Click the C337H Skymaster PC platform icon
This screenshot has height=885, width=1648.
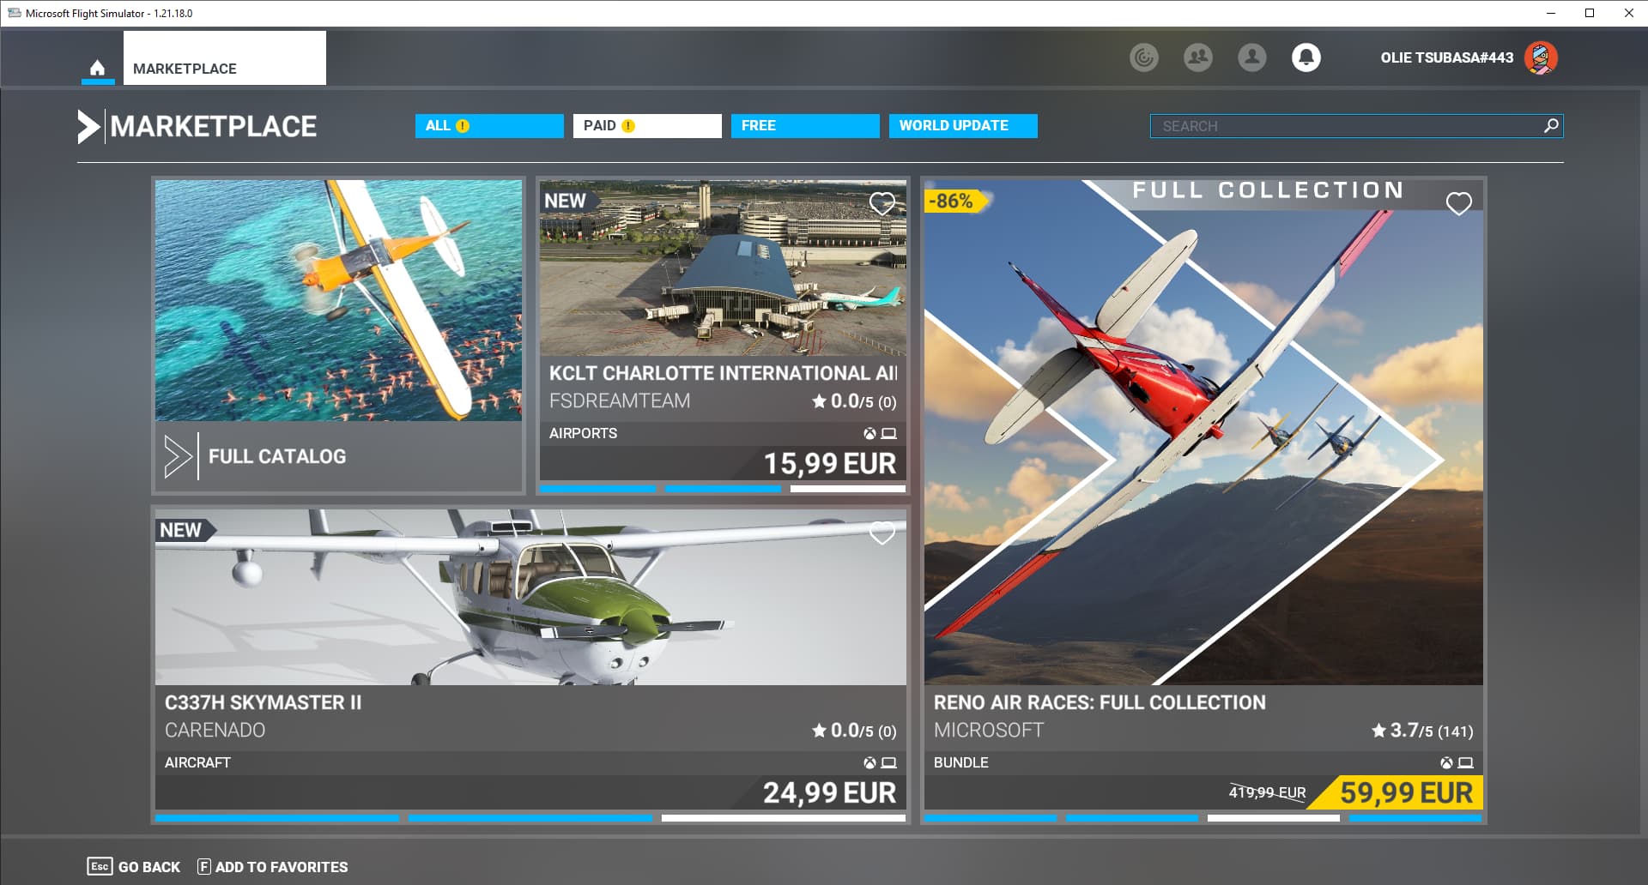pos(889,763)
